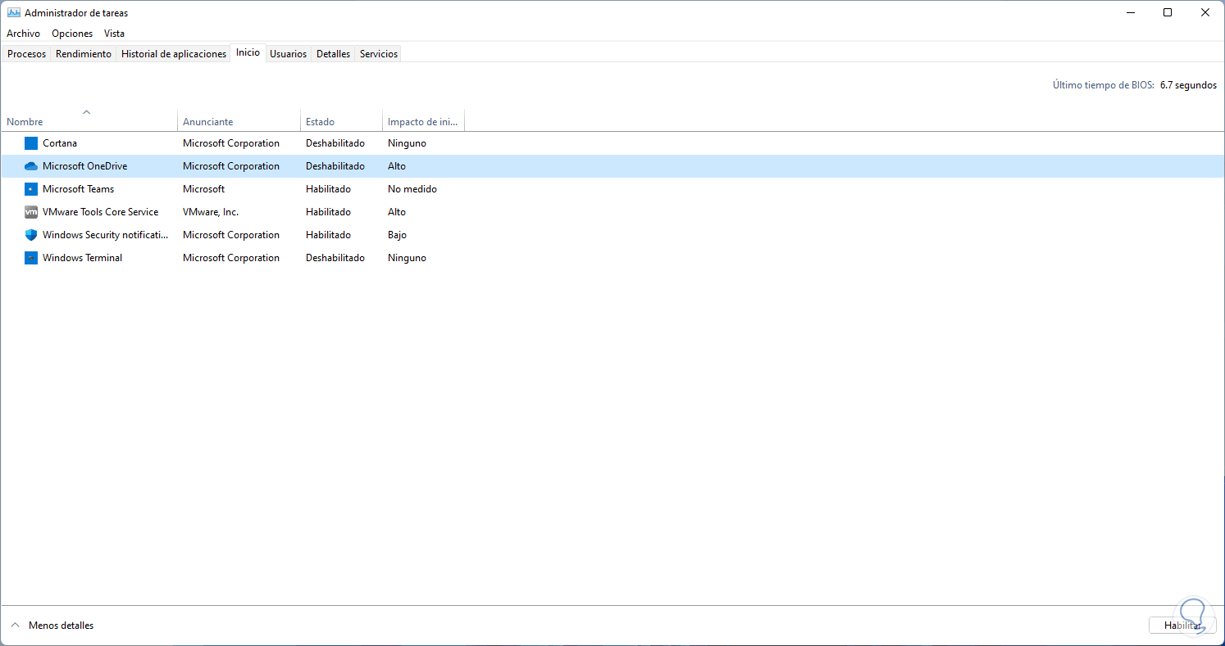
Task: Sort by the Estado column header
Action: [x=341, y=120]
